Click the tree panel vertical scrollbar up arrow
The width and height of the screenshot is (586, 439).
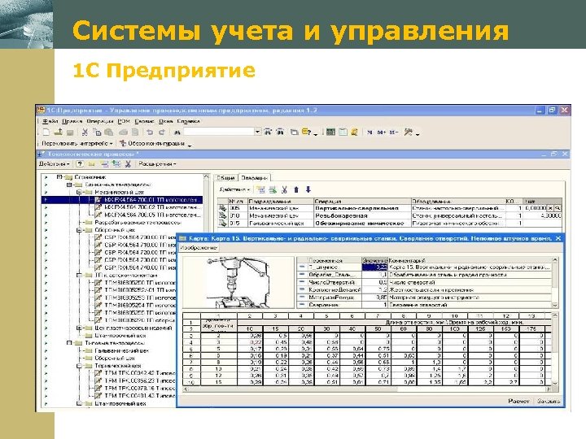click(206, 176)
